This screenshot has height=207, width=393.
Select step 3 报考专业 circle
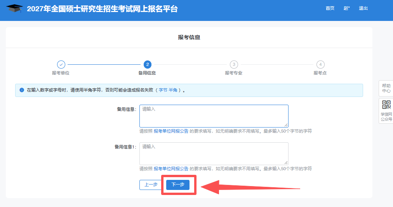coord(234,65)
